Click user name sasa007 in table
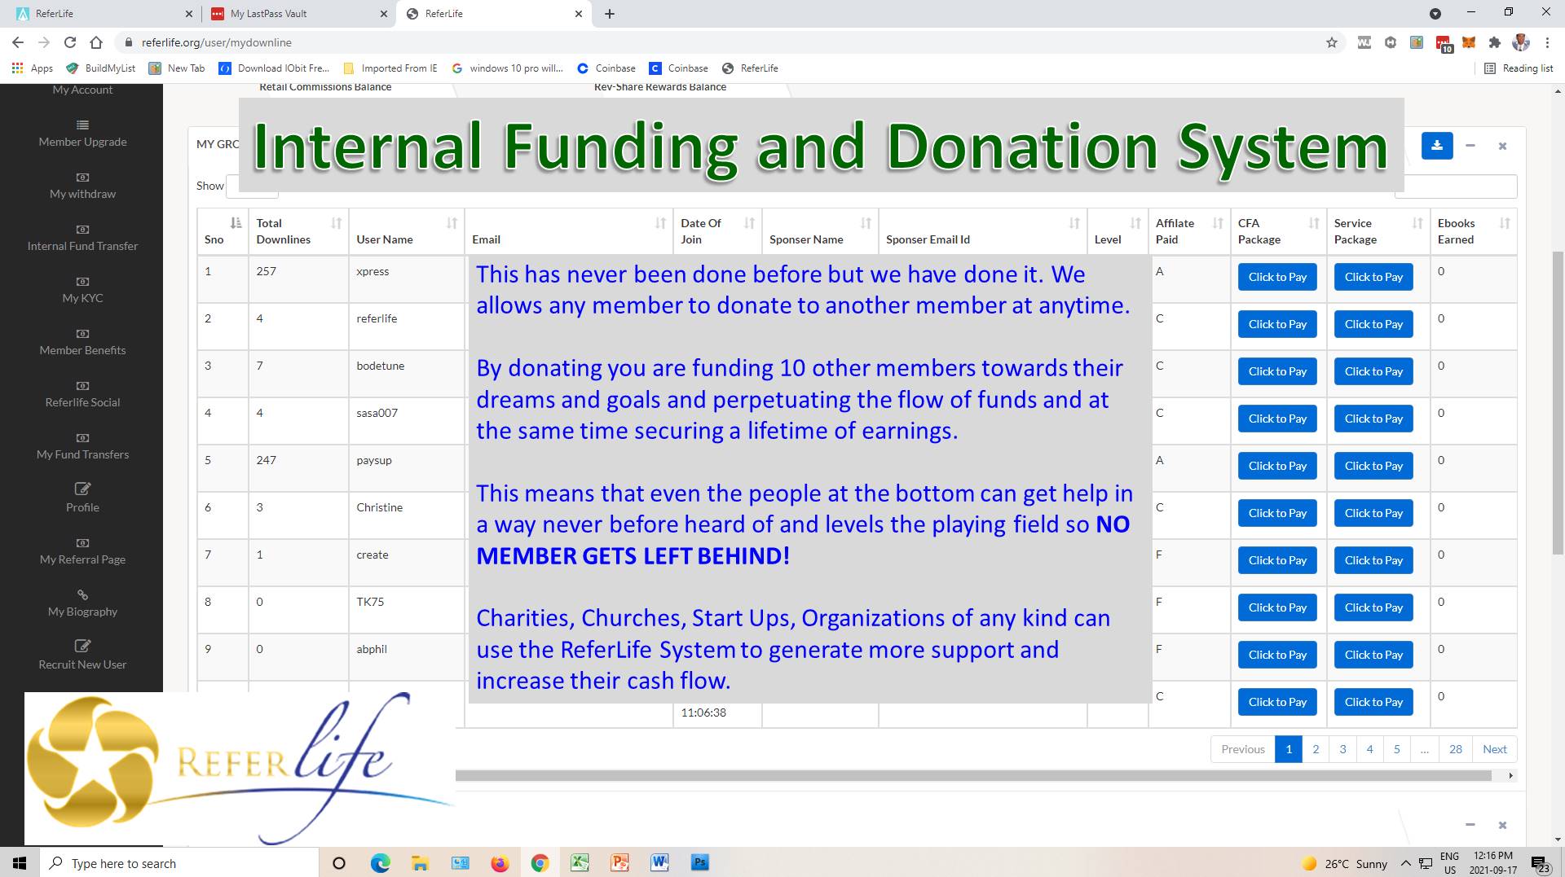1565x877 pixels. coord(377,413)
